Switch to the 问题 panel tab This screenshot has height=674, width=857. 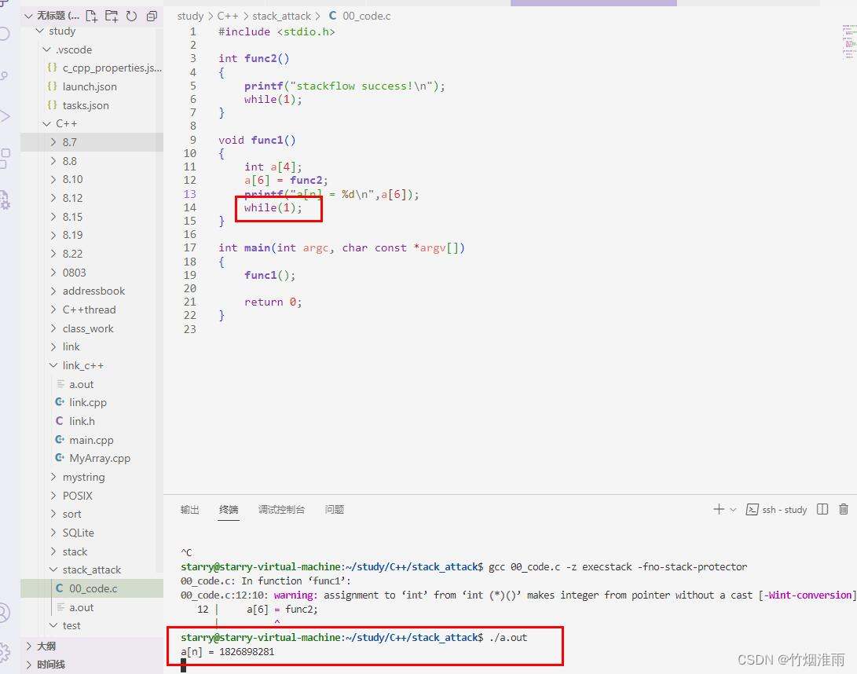(335, 510)
